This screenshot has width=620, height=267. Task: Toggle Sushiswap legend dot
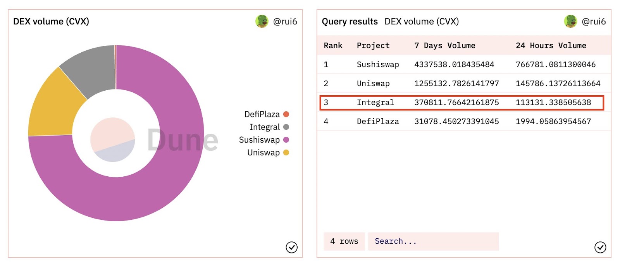(x=286, y=140)
